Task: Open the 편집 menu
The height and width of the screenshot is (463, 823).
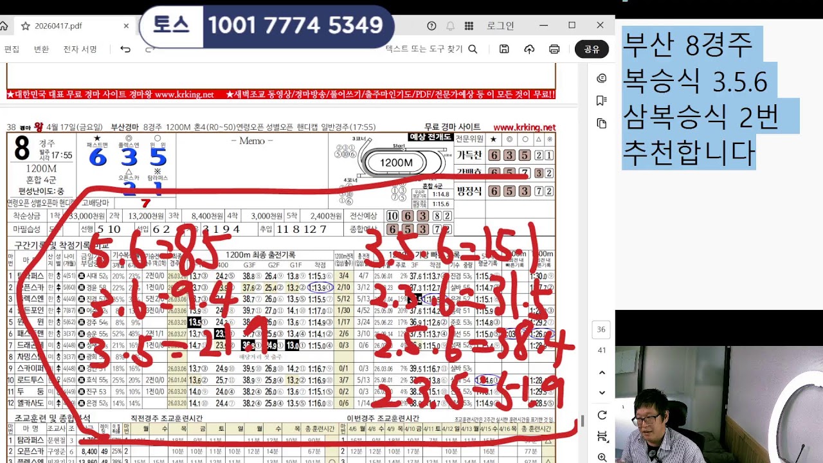Action: click(12, 50)
